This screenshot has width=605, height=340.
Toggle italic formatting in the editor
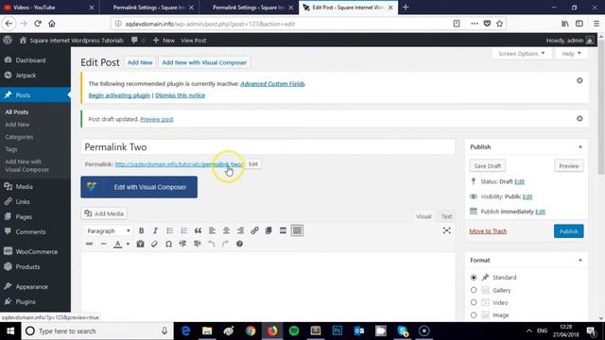pyautogui.click(x=155, y=230)
